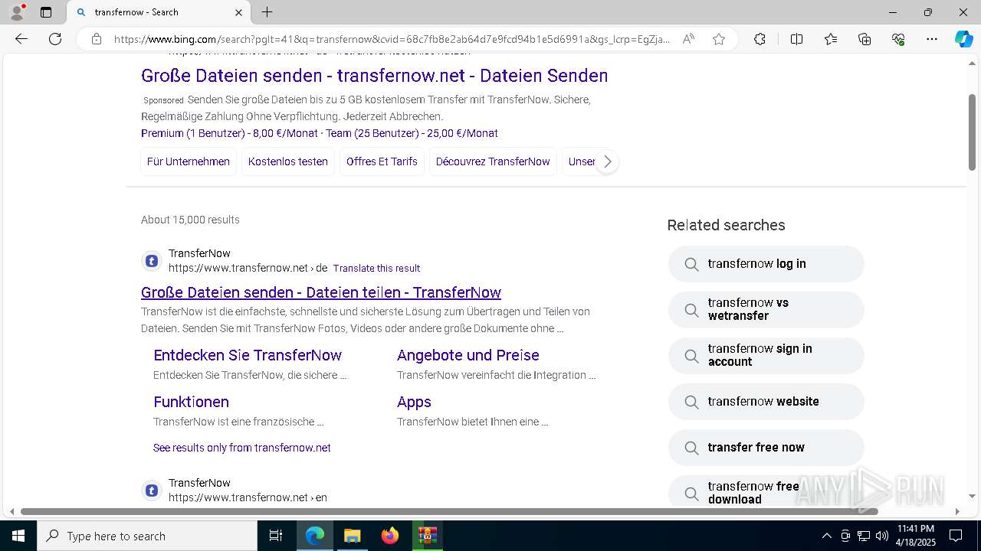Click the Für Unternehmen chip
Image resolution: width=981 pixels, height=551 pixels.
(189, 161)
